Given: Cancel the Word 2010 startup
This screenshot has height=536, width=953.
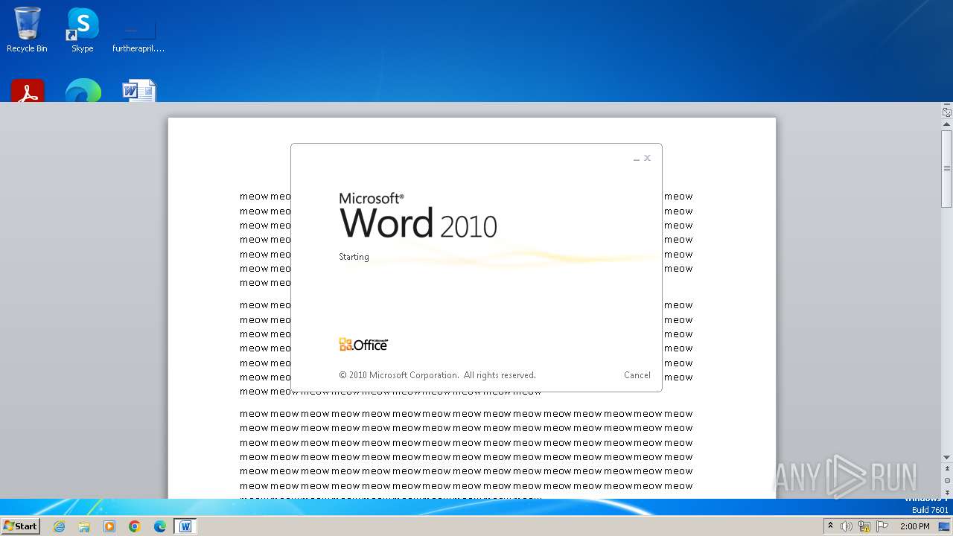Looking at the screenshot, I should click(637, 375).
